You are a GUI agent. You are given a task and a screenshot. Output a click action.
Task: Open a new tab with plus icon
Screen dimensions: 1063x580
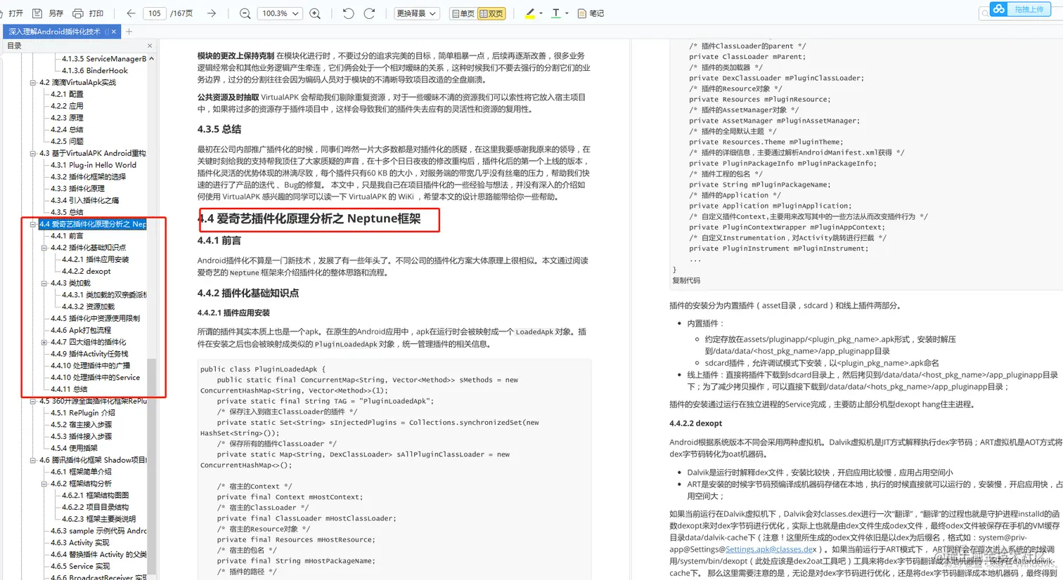click(x=129, y=32)
